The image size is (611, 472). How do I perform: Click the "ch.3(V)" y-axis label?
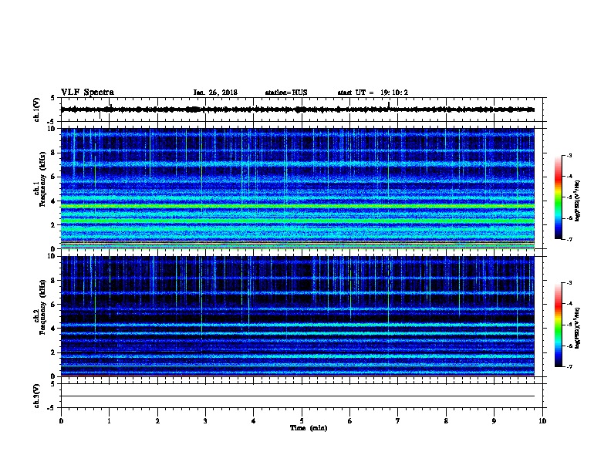[37, 396]
